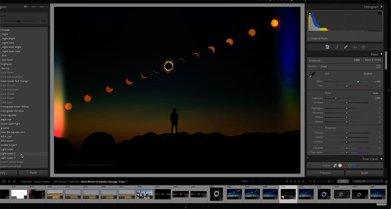Adjust the Temp slider handle
Screen dimensions: 391x209
coord(358,81)
